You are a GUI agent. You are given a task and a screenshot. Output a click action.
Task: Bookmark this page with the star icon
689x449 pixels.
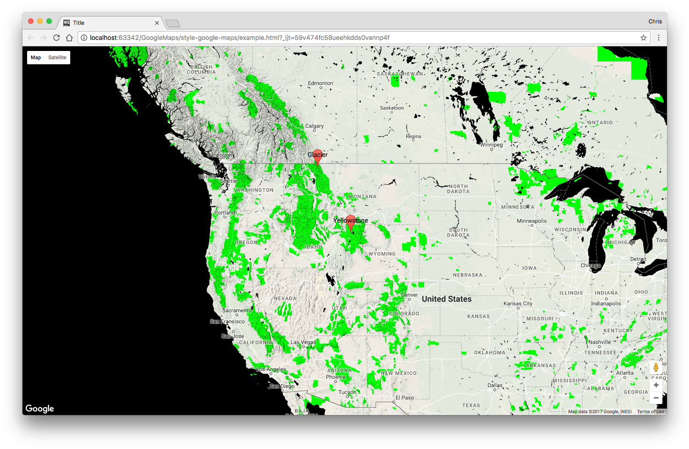point(644,38)
